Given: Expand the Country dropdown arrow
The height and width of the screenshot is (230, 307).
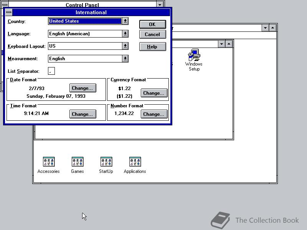Looking at the screenshot, I should (125, 21).
